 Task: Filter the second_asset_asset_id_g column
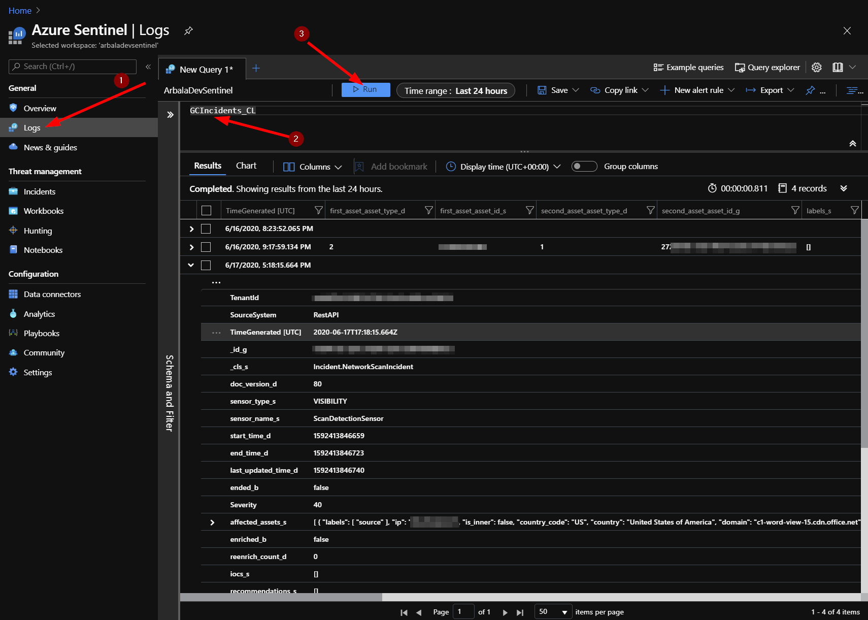pyautogui.click(x=795, y=210)
